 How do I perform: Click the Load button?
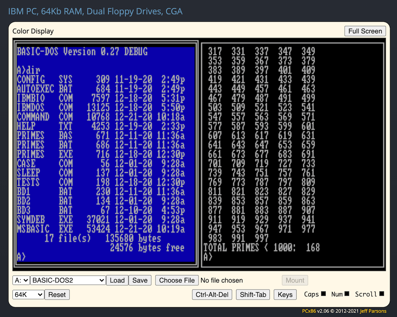117,280
